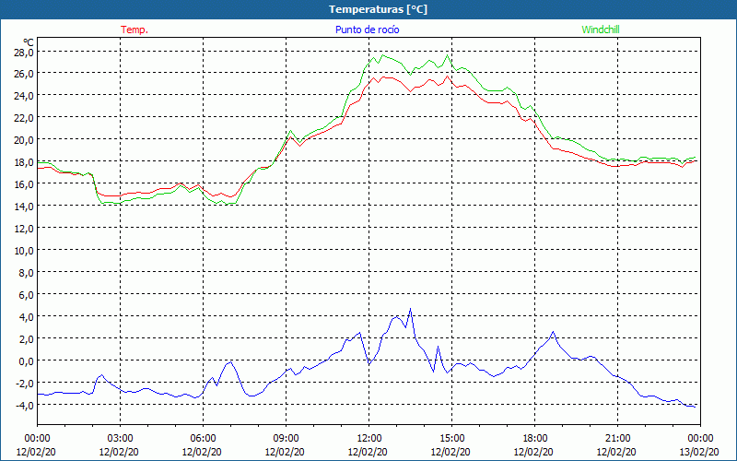Click the 12/02/20 date under 12:00
The width and height of the screenshot is (737, 461).
(368, 452)
